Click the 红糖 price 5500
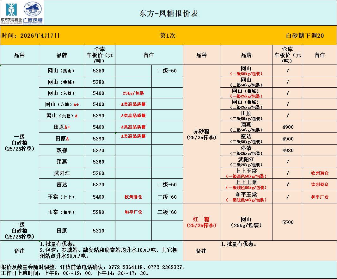The width and height of the screenshot is (337, 279). tap(288, 222)
